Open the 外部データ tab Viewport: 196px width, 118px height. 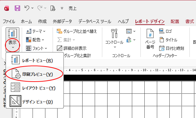62,21
